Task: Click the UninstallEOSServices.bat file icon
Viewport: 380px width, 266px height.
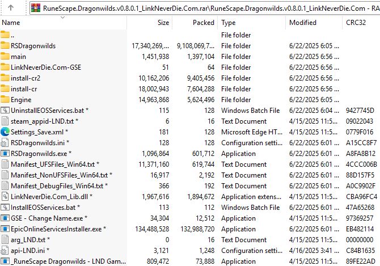Action: [5, 110]
